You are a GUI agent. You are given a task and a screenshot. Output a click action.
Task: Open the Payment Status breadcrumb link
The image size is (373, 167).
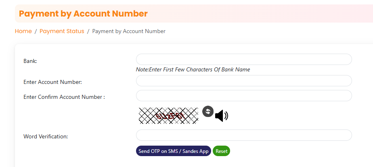(62, 31)
